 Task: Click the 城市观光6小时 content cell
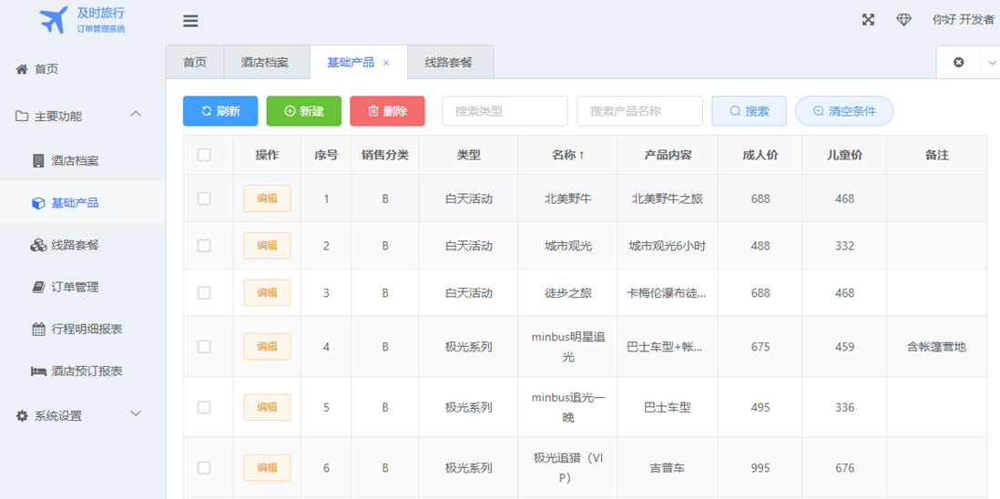[x=667, y=245]
